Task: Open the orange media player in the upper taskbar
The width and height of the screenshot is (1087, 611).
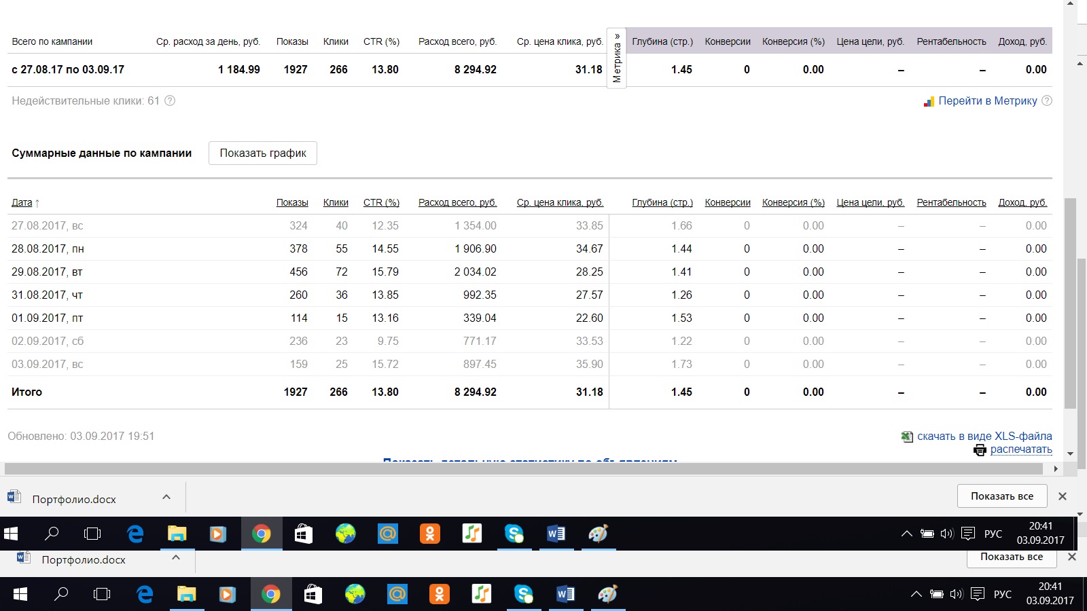Action: coord(218,534)
